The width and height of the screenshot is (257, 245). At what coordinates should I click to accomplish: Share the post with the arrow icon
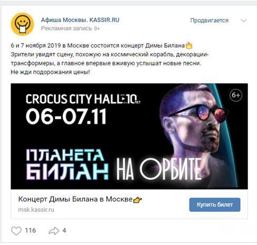[54, 231]
